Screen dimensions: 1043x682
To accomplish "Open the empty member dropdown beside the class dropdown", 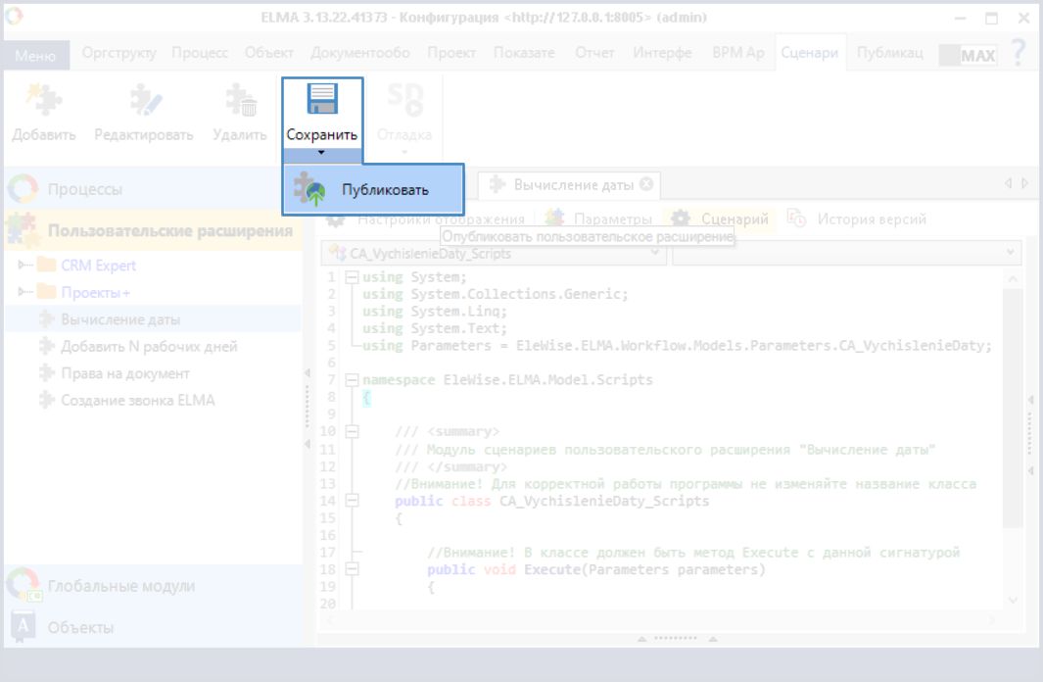I will [x=846, y=254].
